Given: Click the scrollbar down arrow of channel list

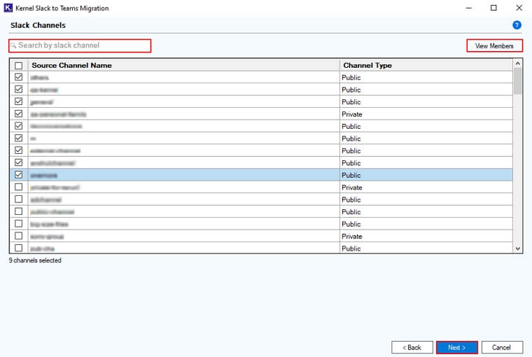Looking at the screenshot, I should pos(517,248).
